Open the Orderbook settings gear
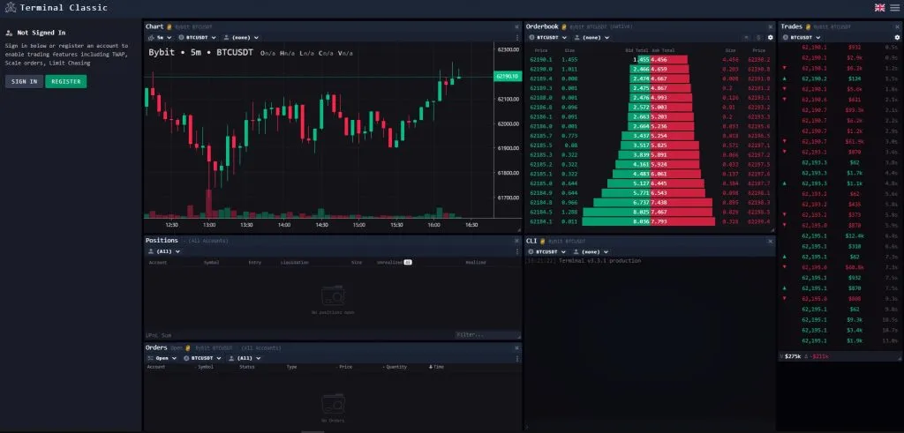The image size is (904, 433). click(x=770, y=37)
